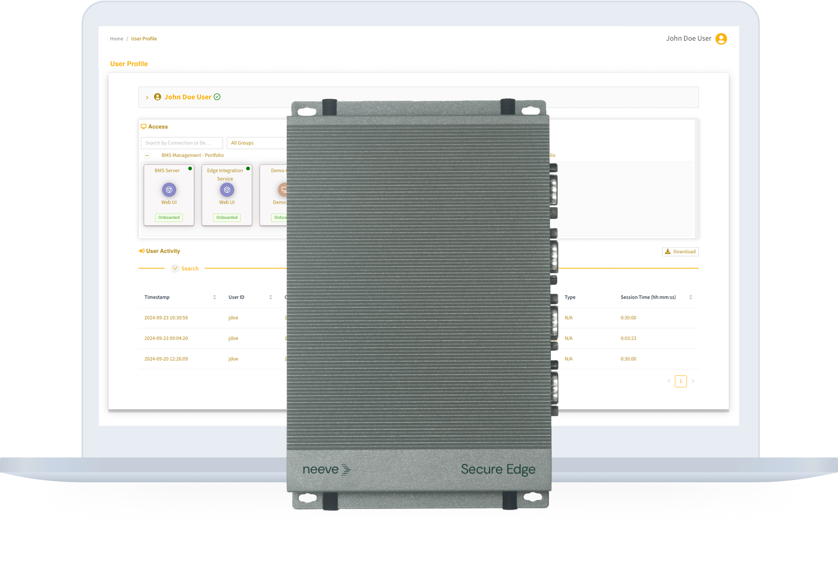Click the verified checkmark beside John Doe User
This screenshot has width=838, height=578.
217,97
